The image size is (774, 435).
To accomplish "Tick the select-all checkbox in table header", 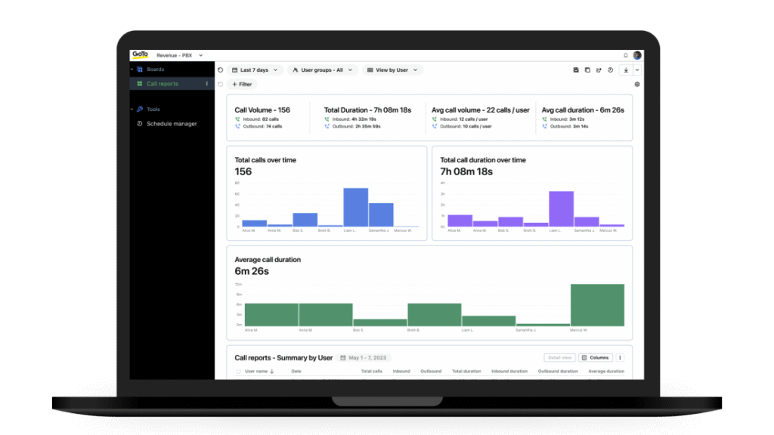I will pyautogui.click(x=239, y=372).
